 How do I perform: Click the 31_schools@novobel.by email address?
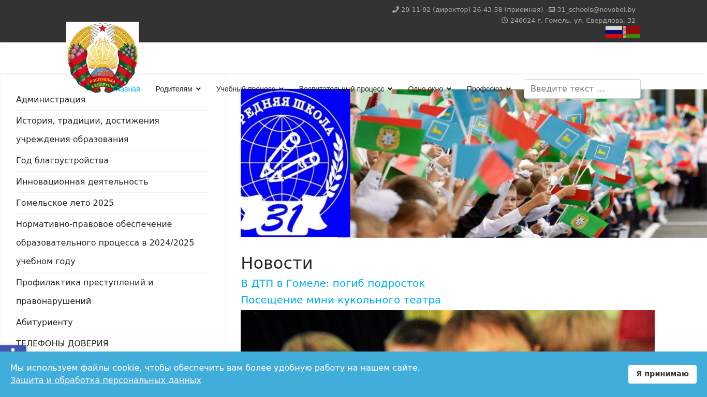[596, 9]
